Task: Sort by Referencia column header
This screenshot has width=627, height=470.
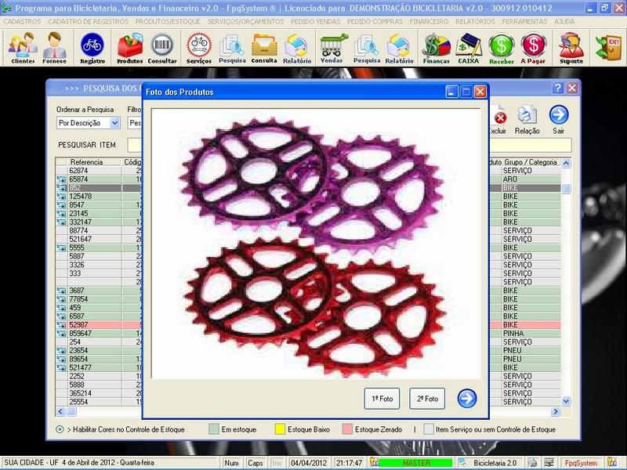Action: pos(94,162)
